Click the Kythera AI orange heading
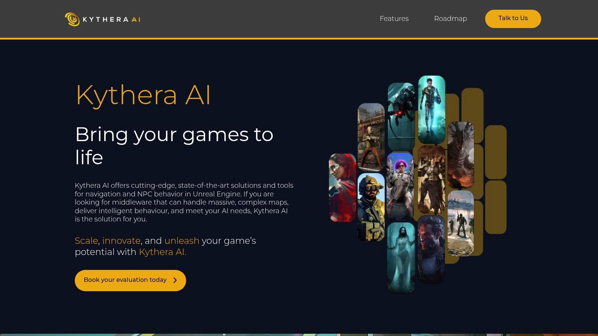The width and height of the screenshot is (598, 336). click(x=143, y=95)
